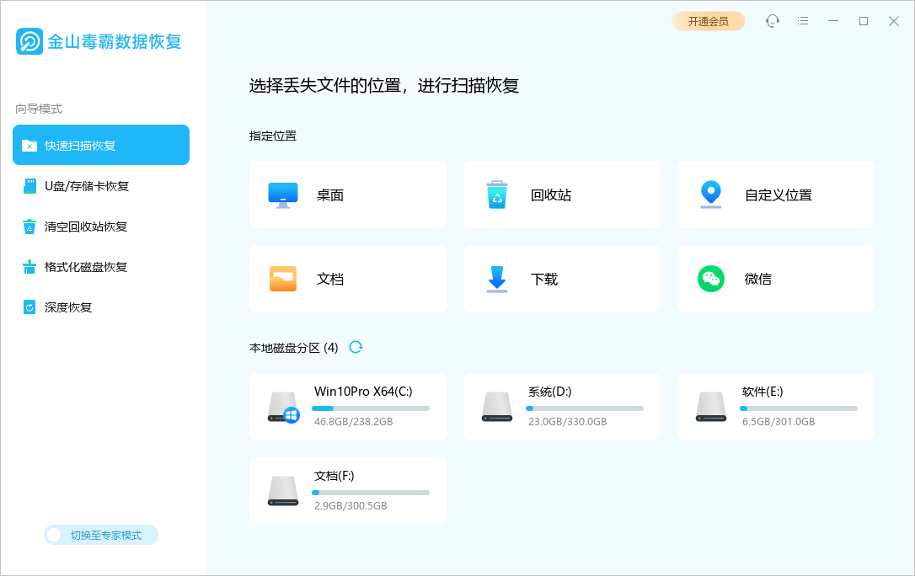915x576 pixels.
Task: Click the 文档(F:) drive icon
Action: click(x=283, y=491)
